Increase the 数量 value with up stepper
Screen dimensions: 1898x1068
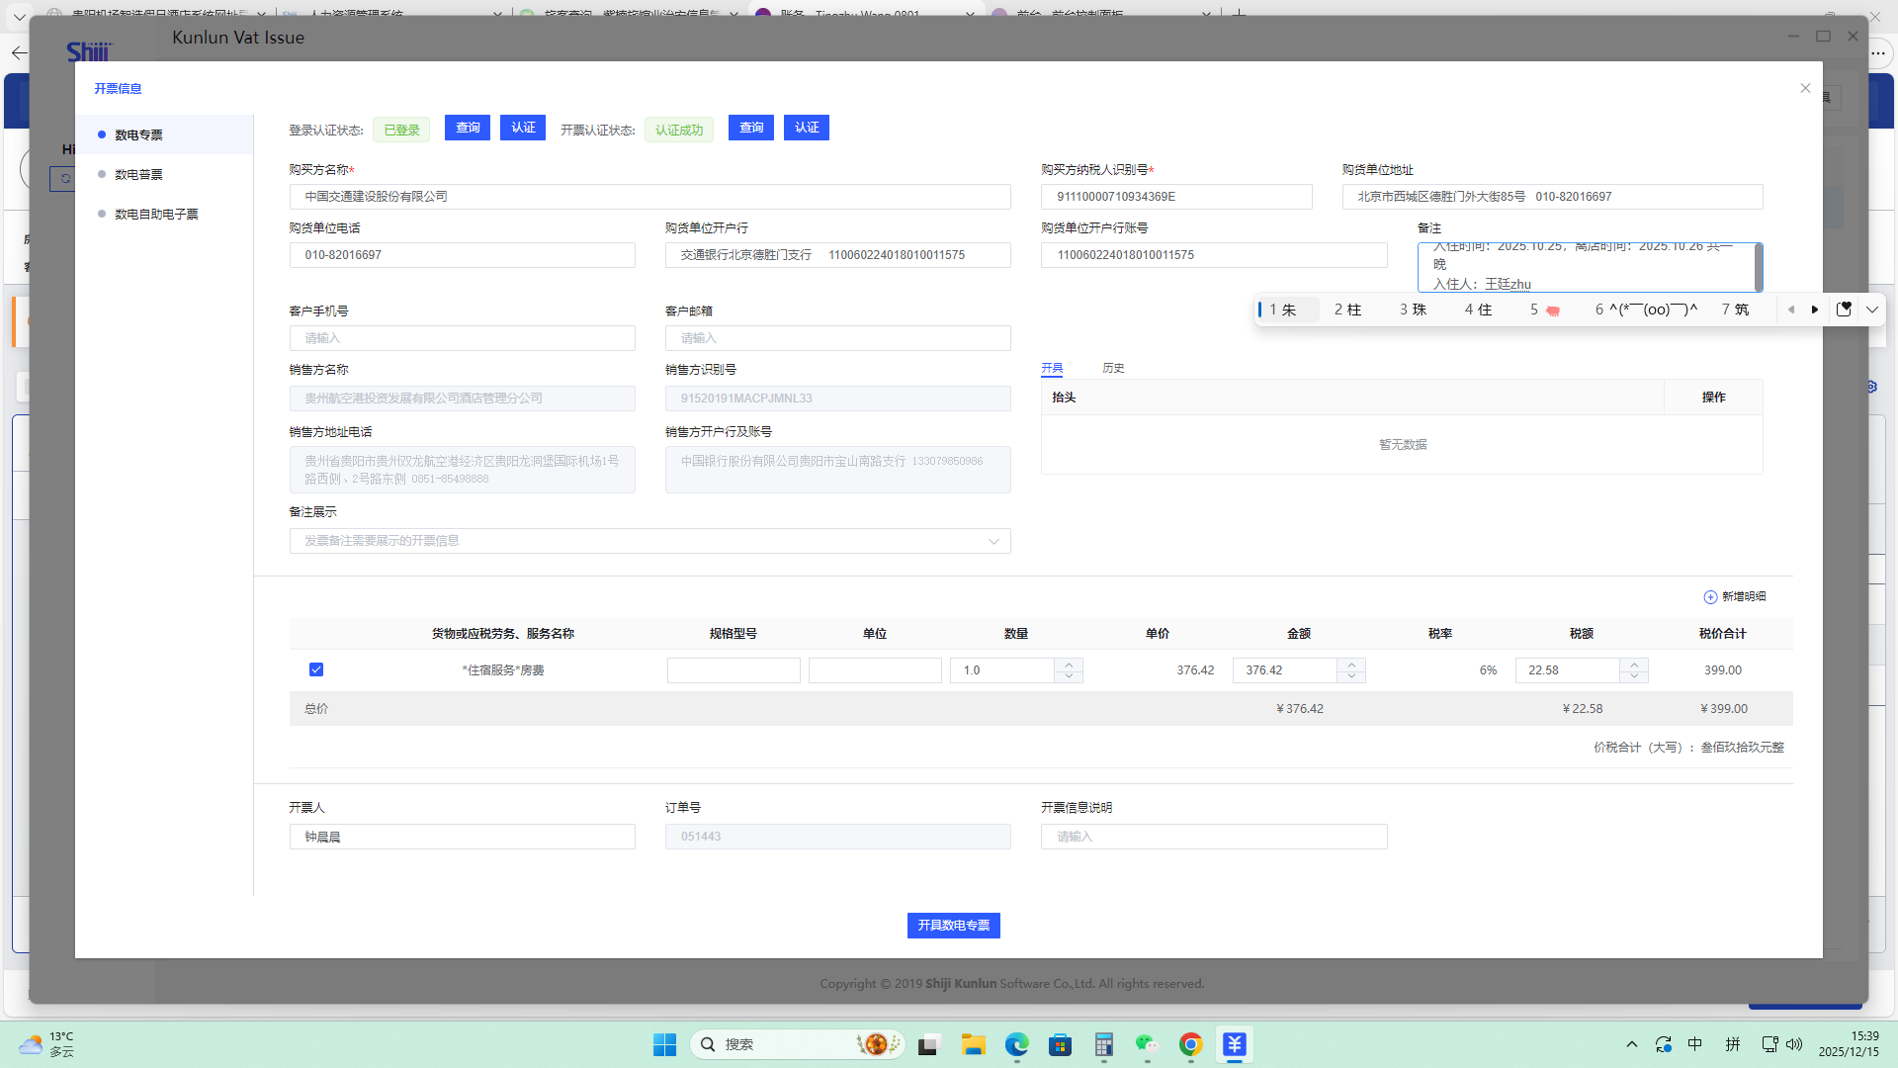[1069, 664]
